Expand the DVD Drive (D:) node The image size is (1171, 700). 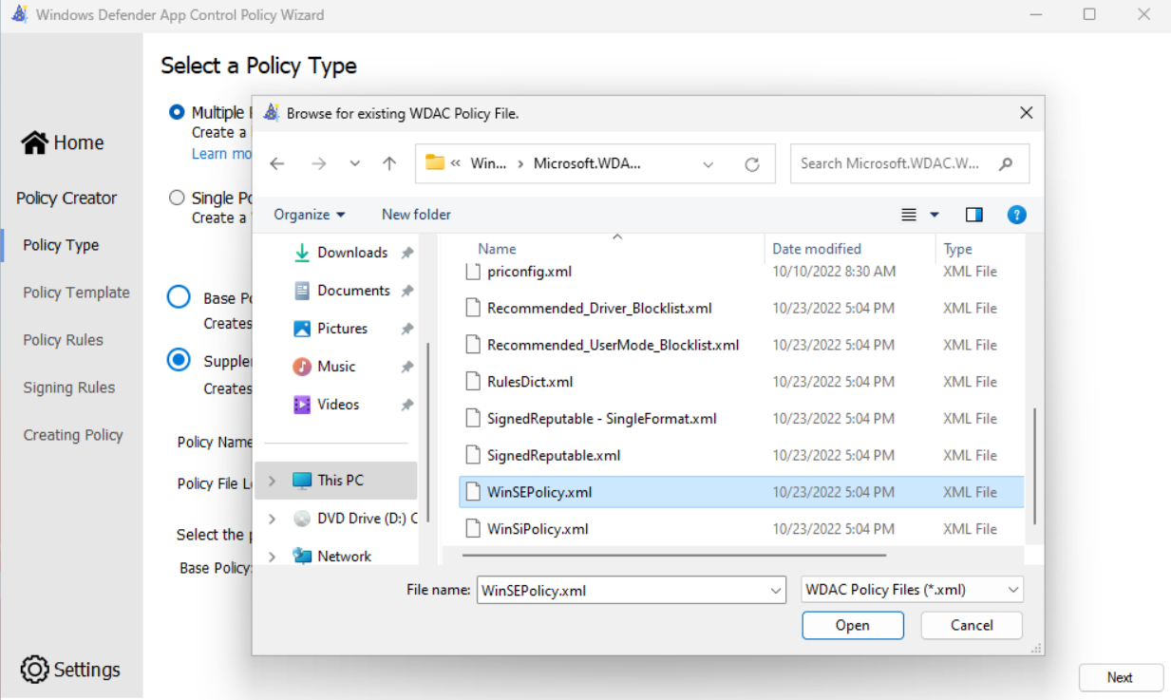point(273,519)
